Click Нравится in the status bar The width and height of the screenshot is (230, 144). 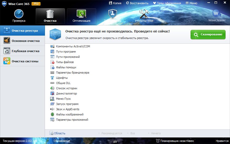(x=222, y=141)
